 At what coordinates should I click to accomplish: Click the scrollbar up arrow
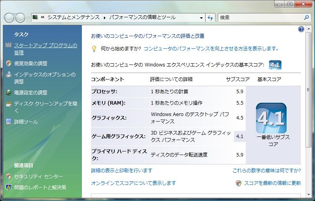click(308, 29)
